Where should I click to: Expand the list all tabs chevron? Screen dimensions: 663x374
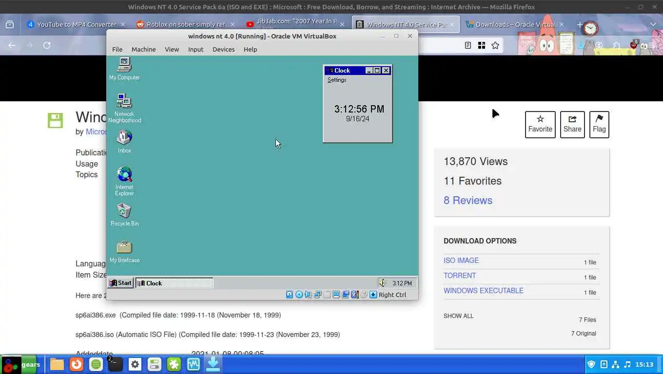click(x=653, y=24)
